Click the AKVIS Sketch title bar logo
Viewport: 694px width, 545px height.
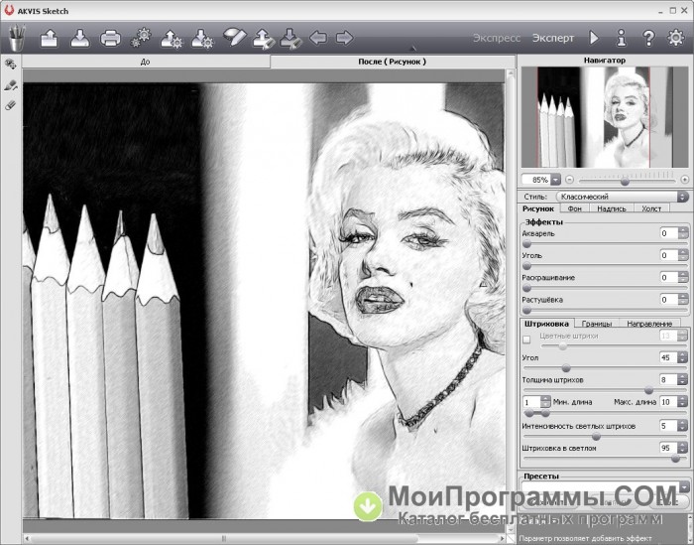9,11
